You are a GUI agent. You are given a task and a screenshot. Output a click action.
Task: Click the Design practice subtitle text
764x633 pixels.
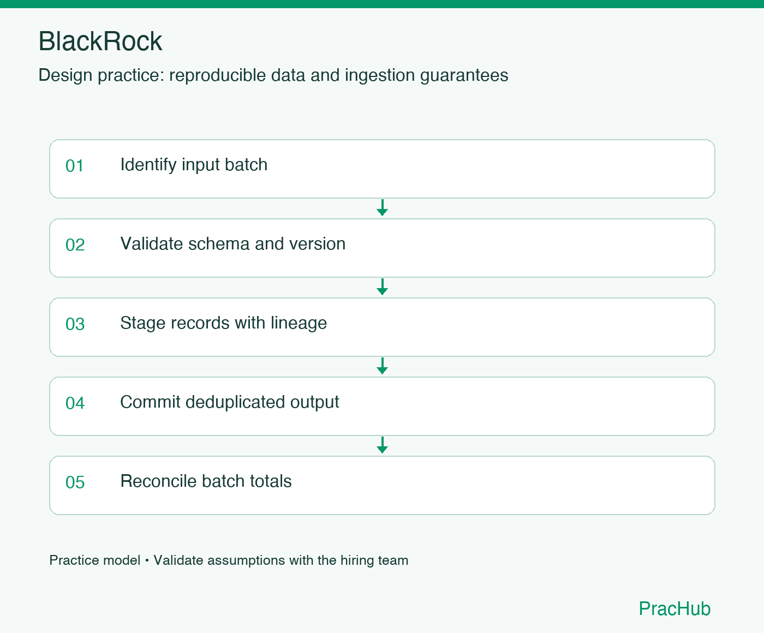point(273,75)
